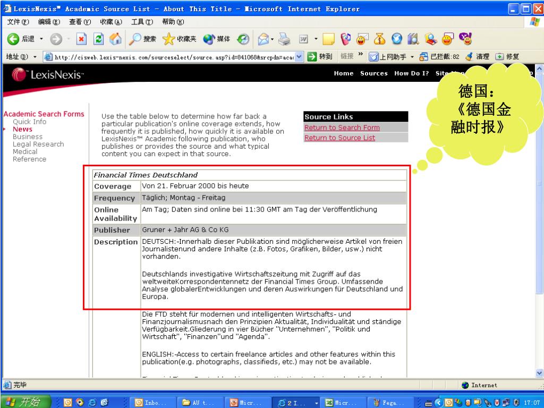Click the Windows Start (开始) button
This screenshot has width=544, height=408.
(25, 402)
